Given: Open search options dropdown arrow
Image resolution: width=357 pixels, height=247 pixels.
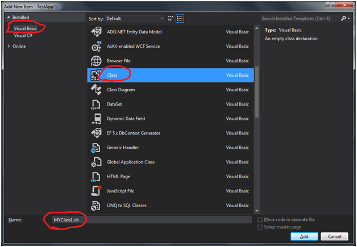Looking at the screenshot, I should point(349,18).
